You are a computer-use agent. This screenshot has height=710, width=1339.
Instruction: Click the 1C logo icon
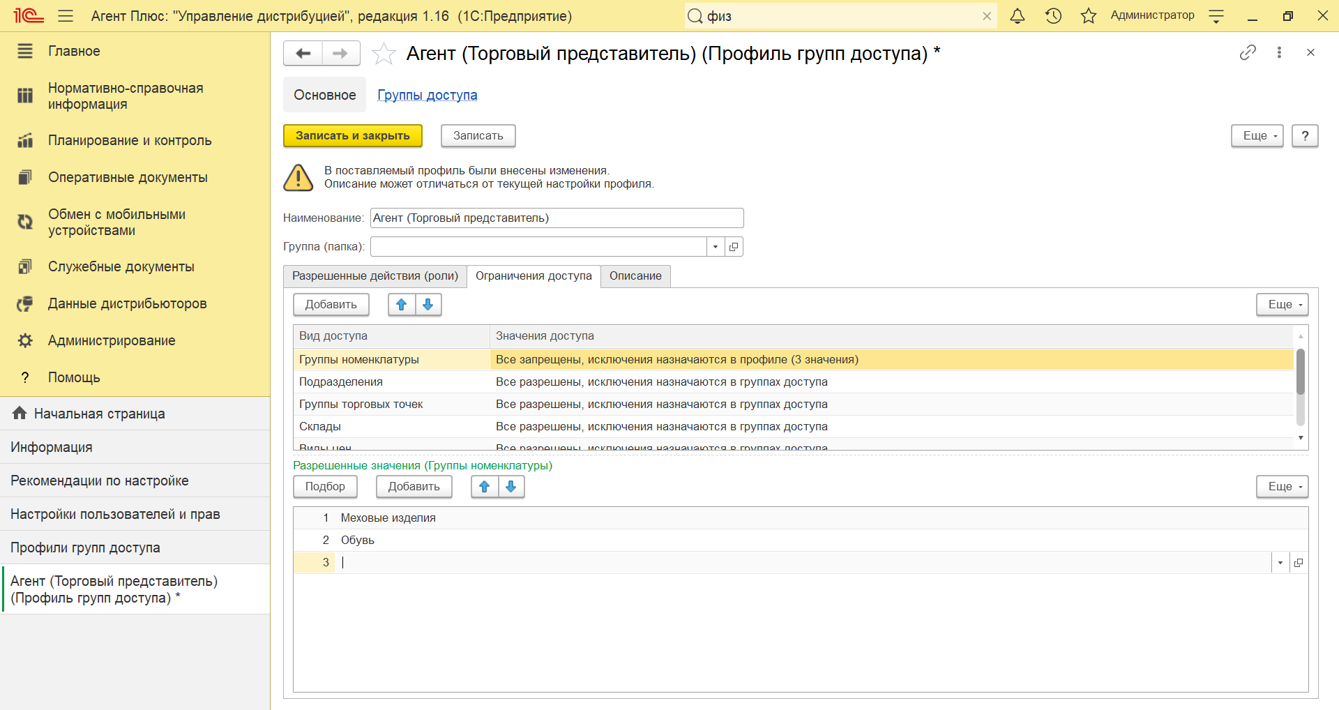point(29,15)
